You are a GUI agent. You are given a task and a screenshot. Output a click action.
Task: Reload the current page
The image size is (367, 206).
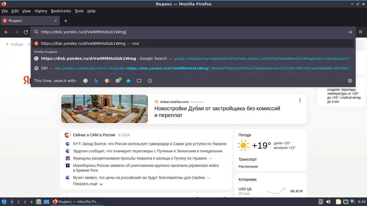pyautogui.click(x=26, y=32)
